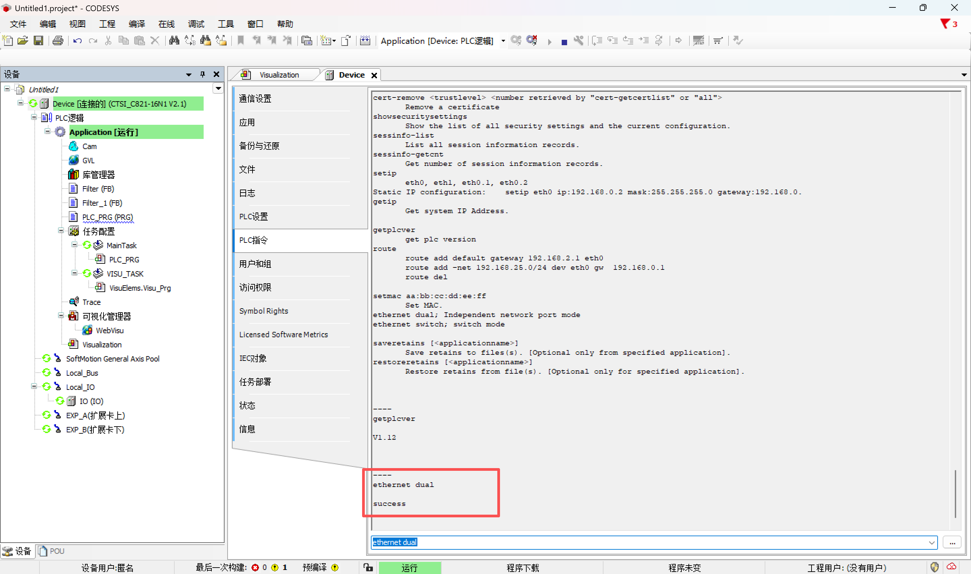Select Filter_1 (FB) in tree
Viewport: 971px width, 574px height.
tap(102, 203)
